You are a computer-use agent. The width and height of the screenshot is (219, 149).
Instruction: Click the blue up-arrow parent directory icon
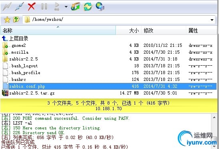point(5,38)
